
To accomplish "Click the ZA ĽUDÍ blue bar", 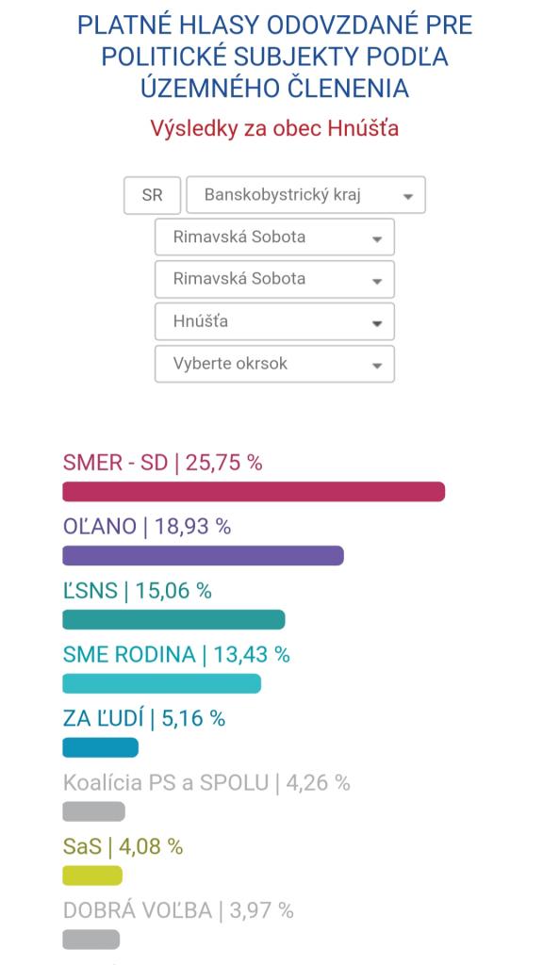I will (x=100, y=747).
